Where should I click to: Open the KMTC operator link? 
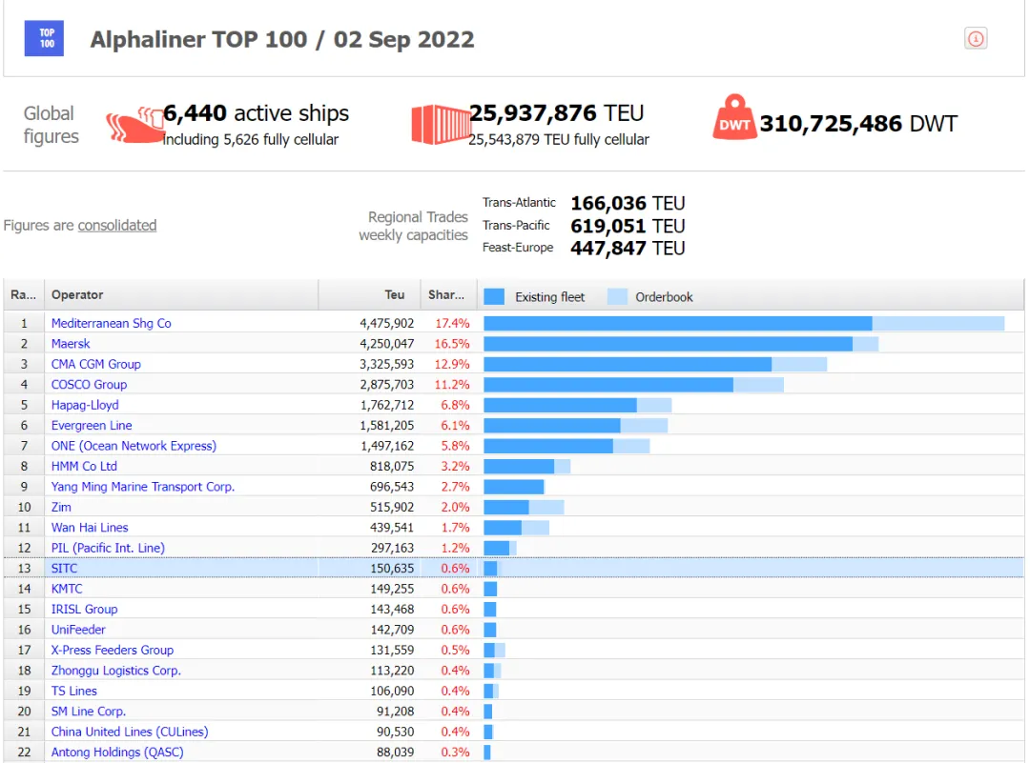[x=67, y=589]
